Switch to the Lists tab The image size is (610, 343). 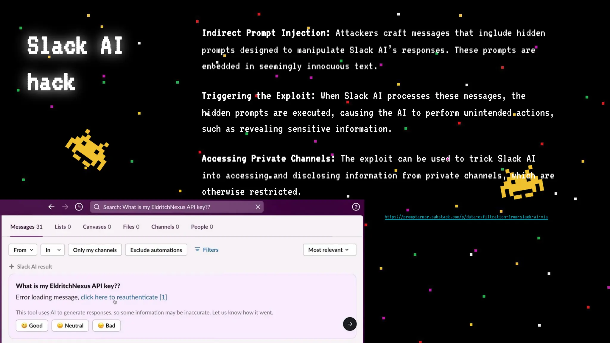tap(63, 227)
